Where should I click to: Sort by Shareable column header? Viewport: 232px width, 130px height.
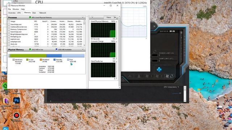[70, 21]
